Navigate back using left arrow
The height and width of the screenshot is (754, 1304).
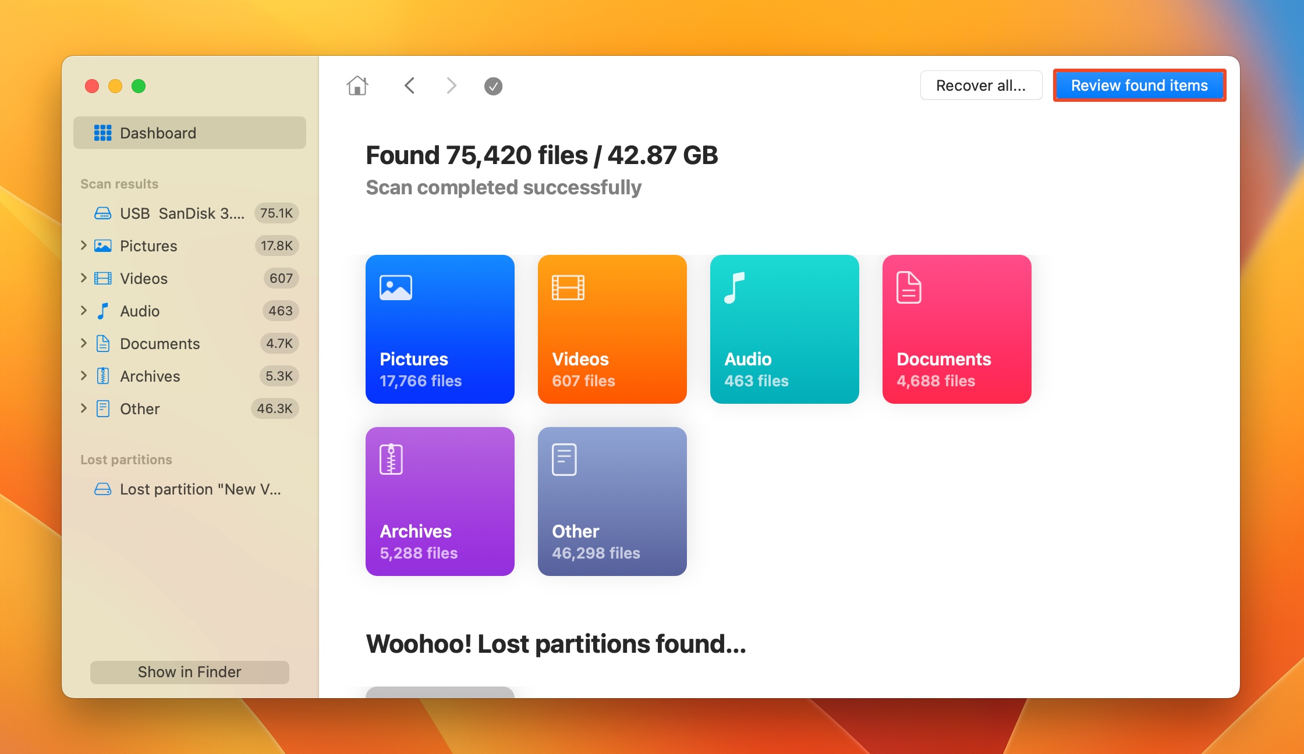point(410,86)
